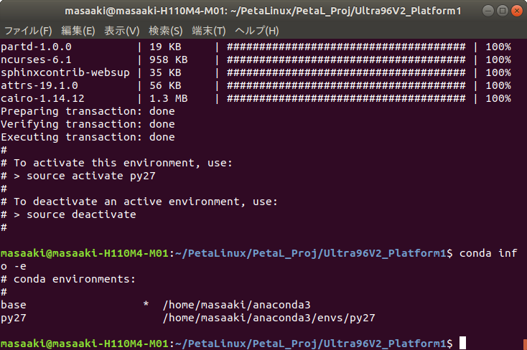Click the cairo-1.14.12 progress bar
The width and height of the screenshot is (527, 350).
pos(346,98)
